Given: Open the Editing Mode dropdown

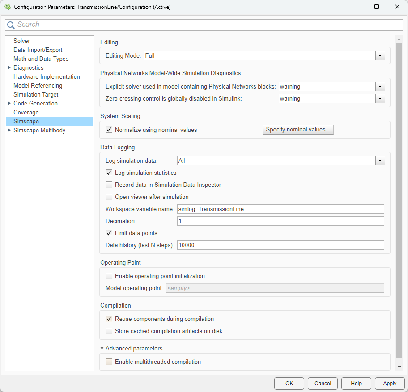Looking at the screenshot, I should [380, 56].
